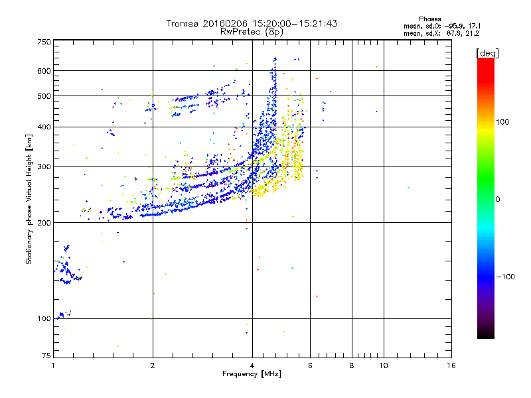Click the x-axis label '10'
The width and height of the screenshot is (531, 398).
[x=384, y=365]
